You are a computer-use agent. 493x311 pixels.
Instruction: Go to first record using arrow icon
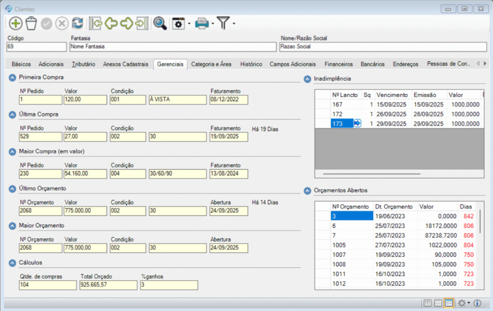coord(96,23)
